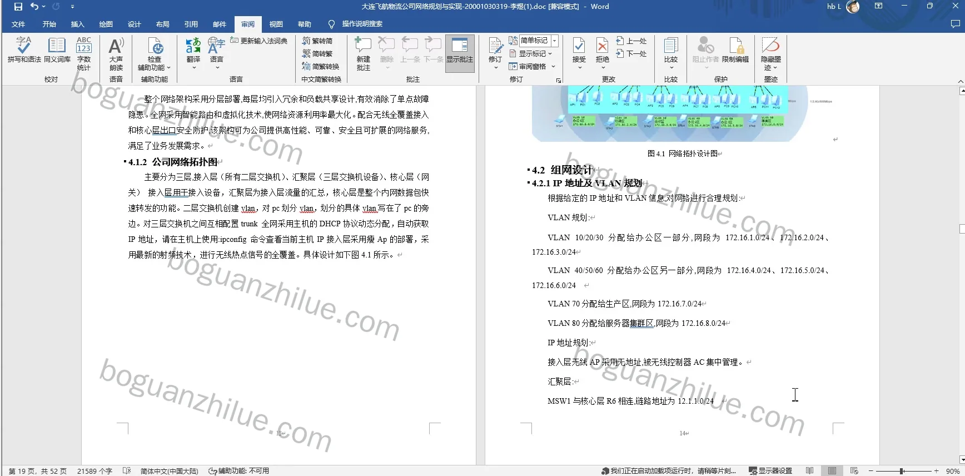This screenshot has height=476, width=965.
Task: Insert a new comment (新建批注)
Action: click(x=363, y=53)
